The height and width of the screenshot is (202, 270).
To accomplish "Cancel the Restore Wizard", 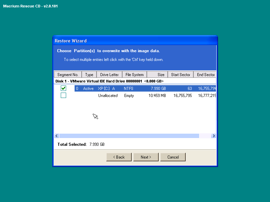I will pyautogui.click(x=173, y=157).
